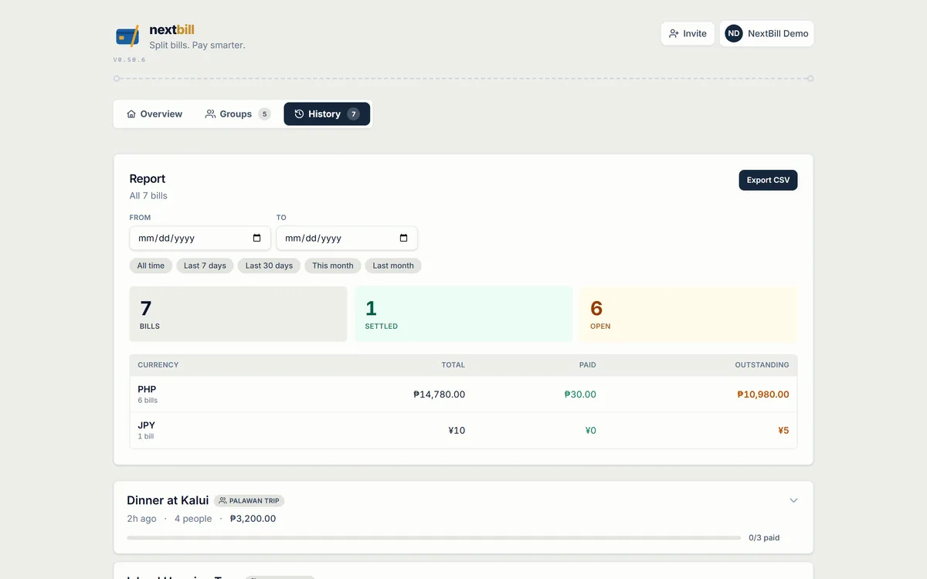
Task: Click the v0.50.6 version label
Action: [130, 59]
